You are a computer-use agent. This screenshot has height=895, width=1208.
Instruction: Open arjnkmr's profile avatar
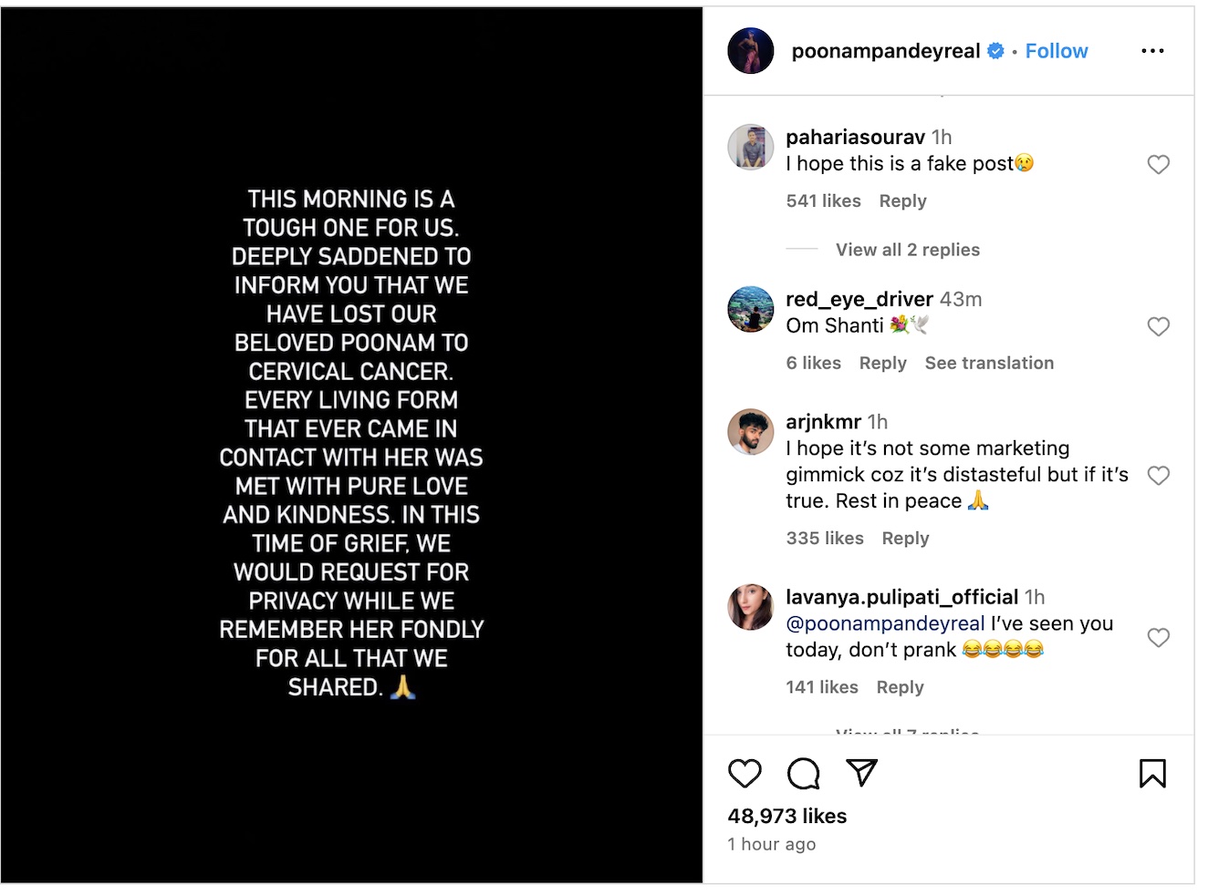coord(750,432)
